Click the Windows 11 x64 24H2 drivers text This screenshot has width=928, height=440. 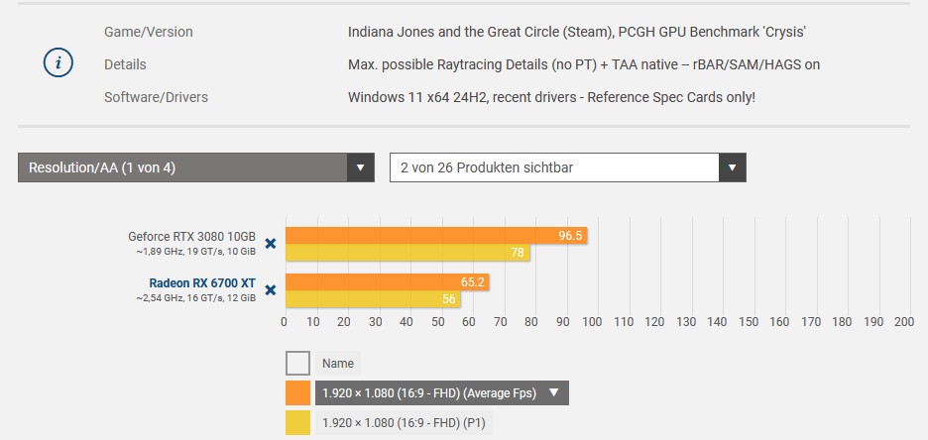click(551, 97)
